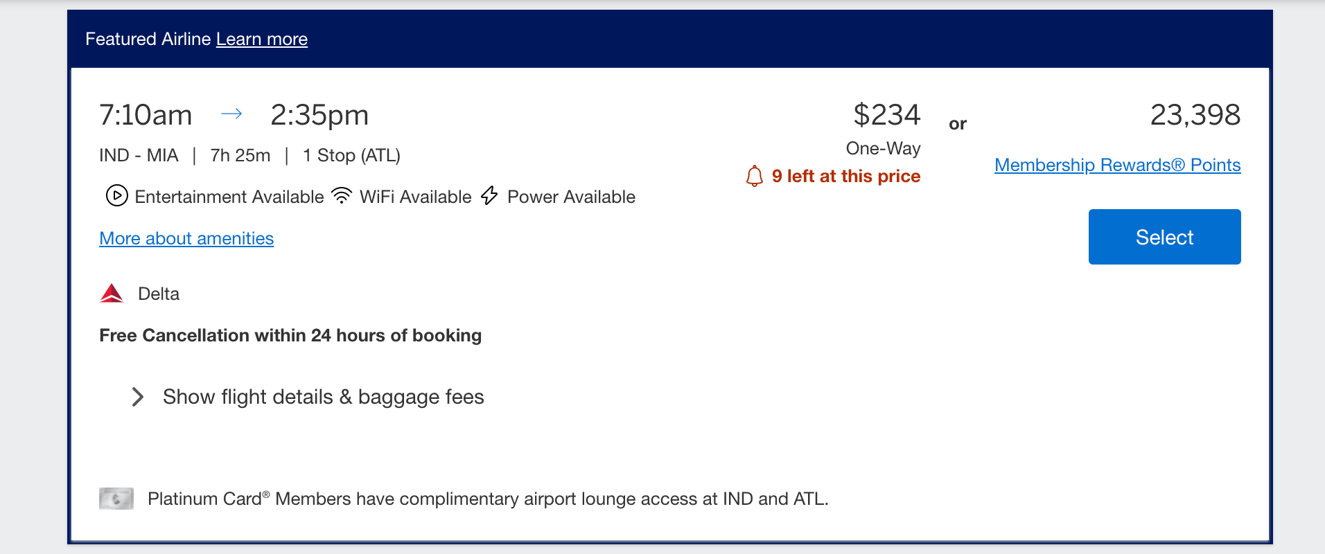Click the Membership Rewards Points link
The height and width of the screenshot is (554, 1325).
[x=1117, y=165]
